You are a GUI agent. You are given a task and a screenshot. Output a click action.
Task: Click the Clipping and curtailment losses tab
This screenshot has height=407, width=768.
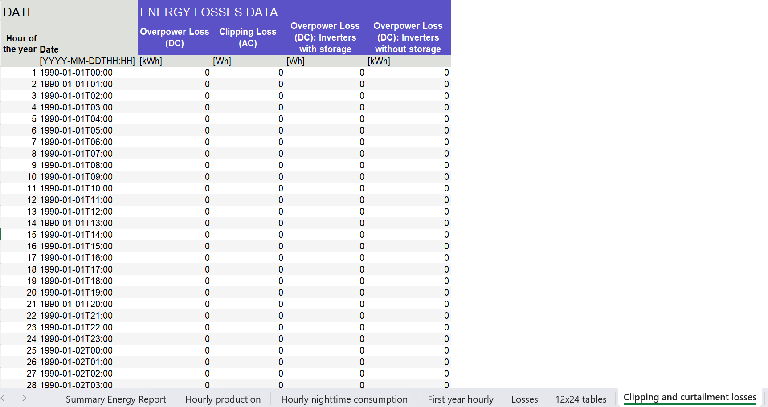pyautogui.click(x=690, y=397)
